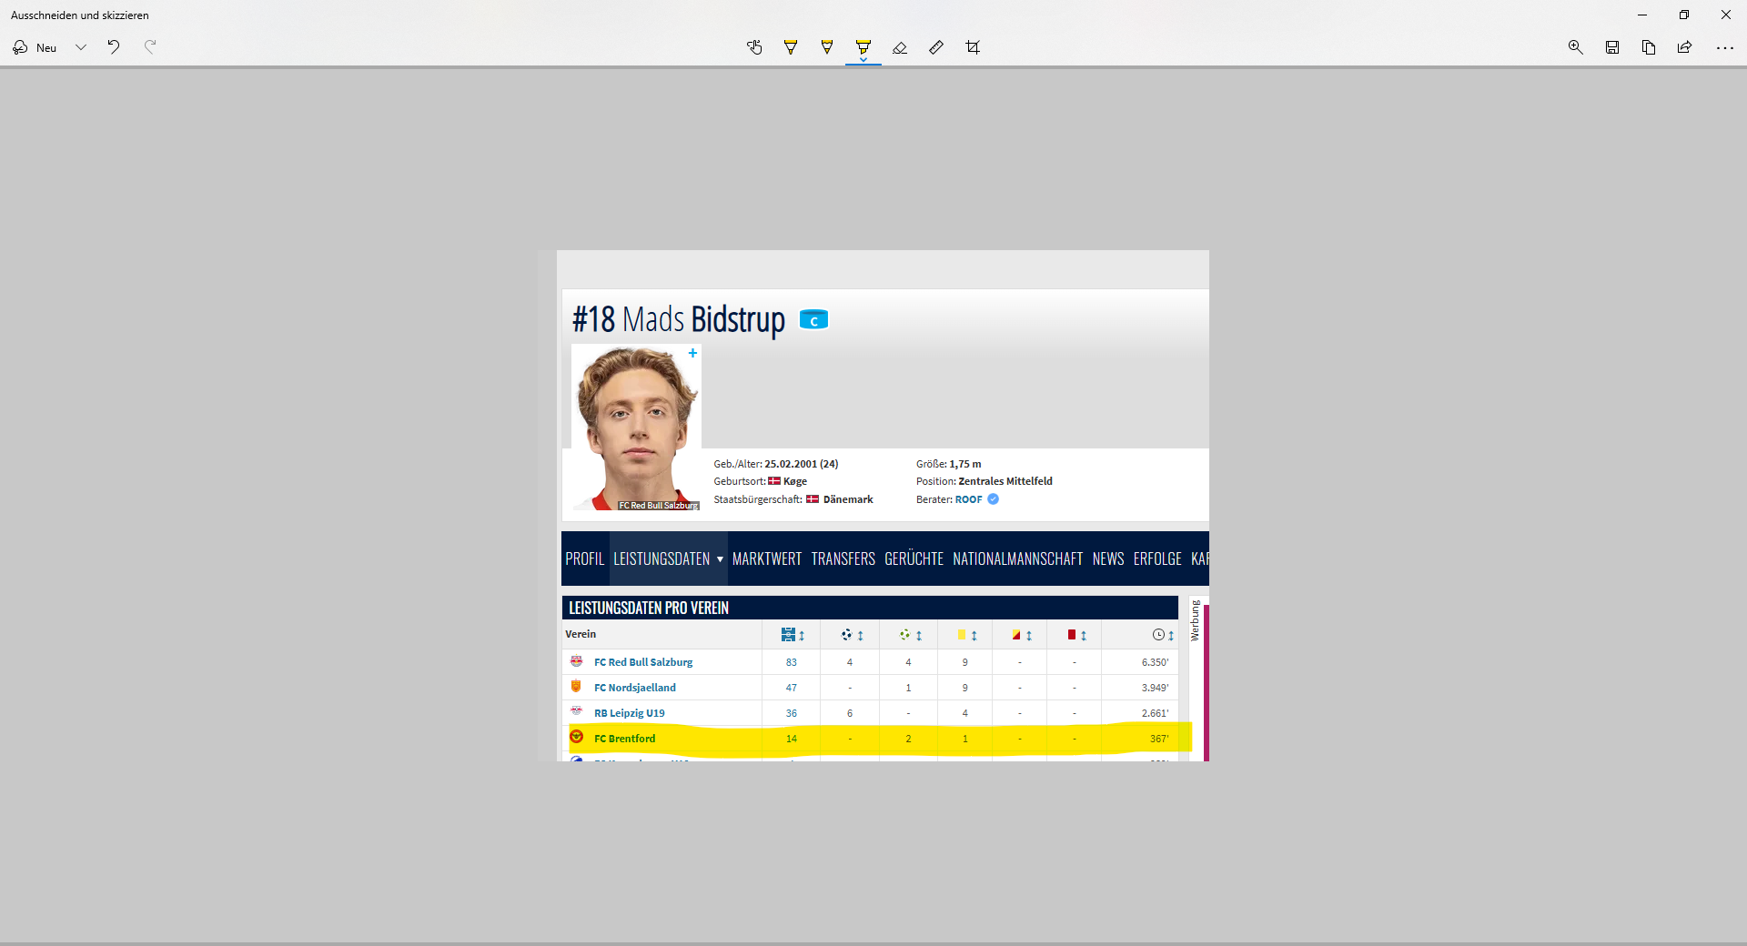The height and width of the screenshot is (946, 1747).
Task: Click the highlighted FC Brentford row in snip
Action: click(625, 739)
